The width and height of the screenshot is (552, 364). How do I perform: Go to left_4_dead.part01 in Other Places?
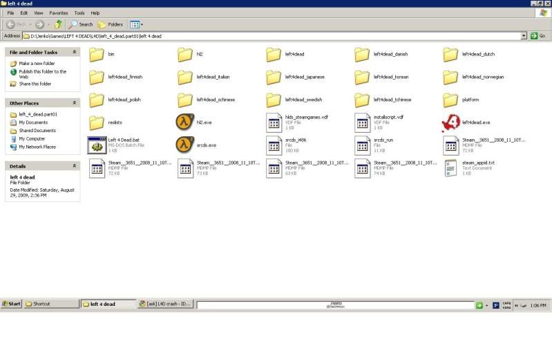[x=38, y=114]
